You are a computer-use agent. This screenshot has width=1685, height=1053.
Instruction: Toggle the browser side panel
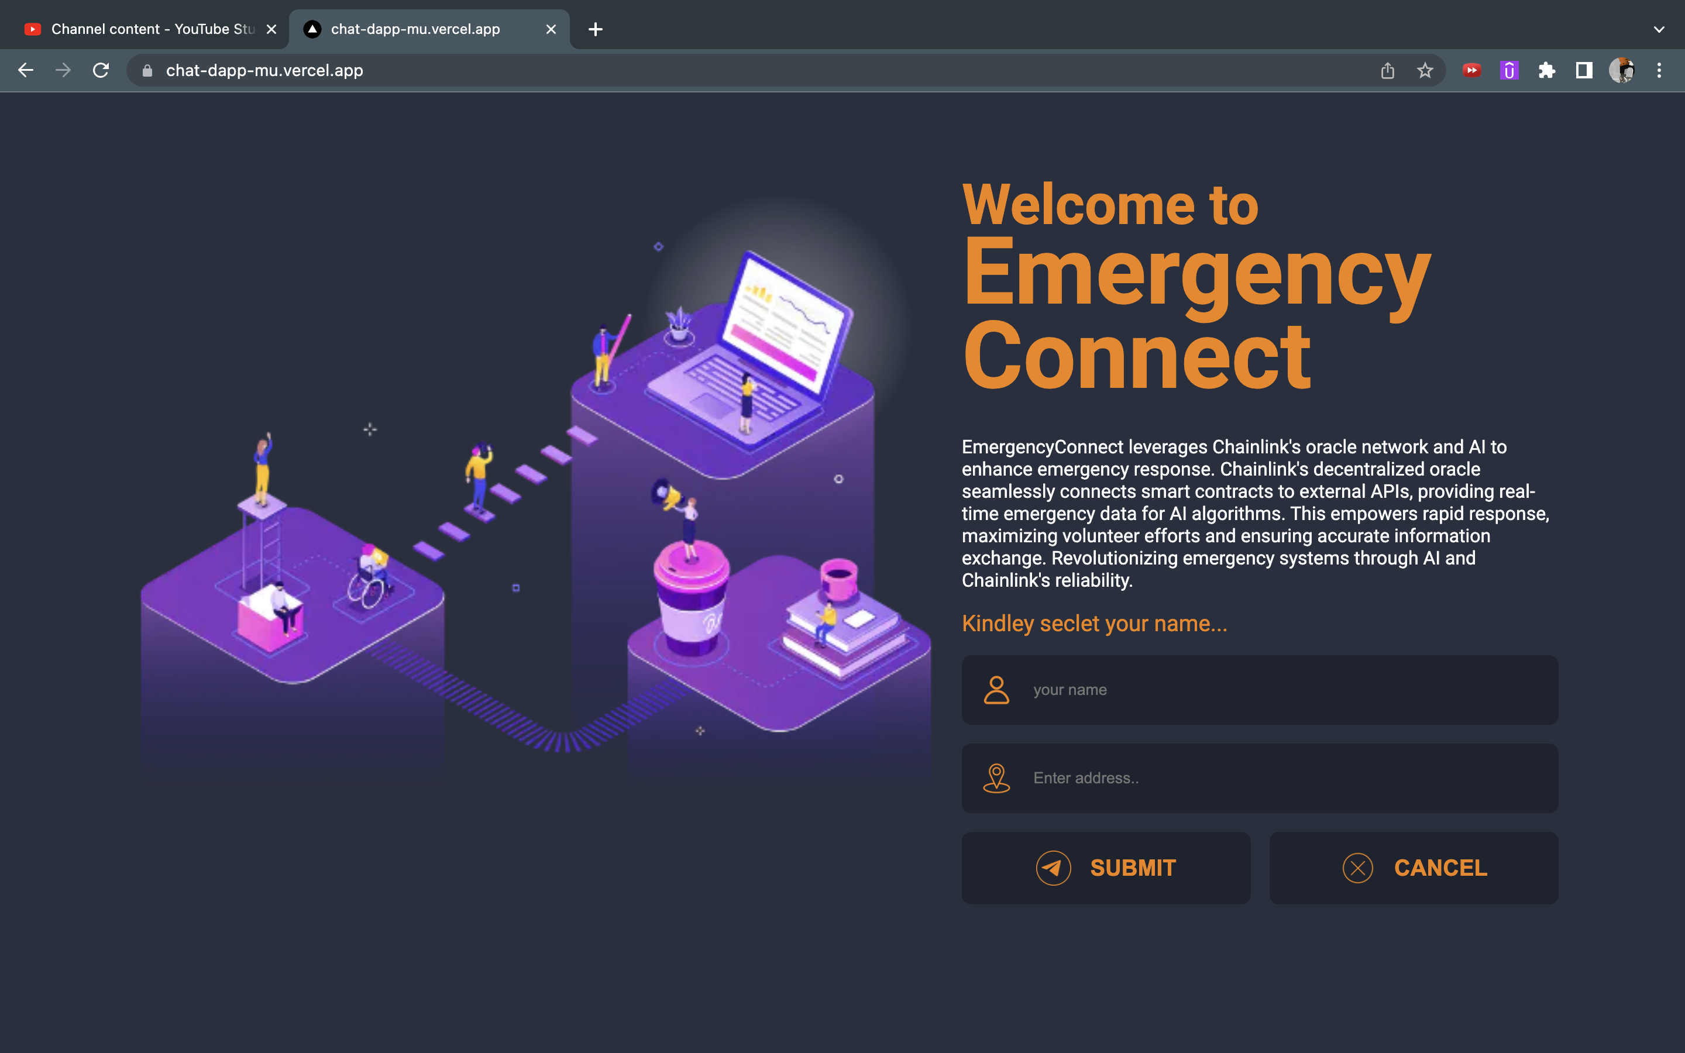click(1584, 70)
